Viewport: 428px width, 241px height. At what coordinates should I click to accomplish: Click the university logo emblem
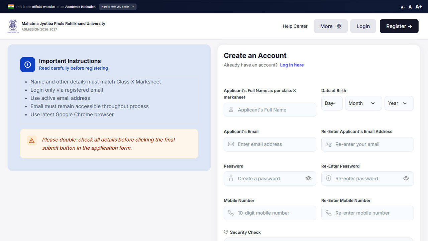[13, 26]
